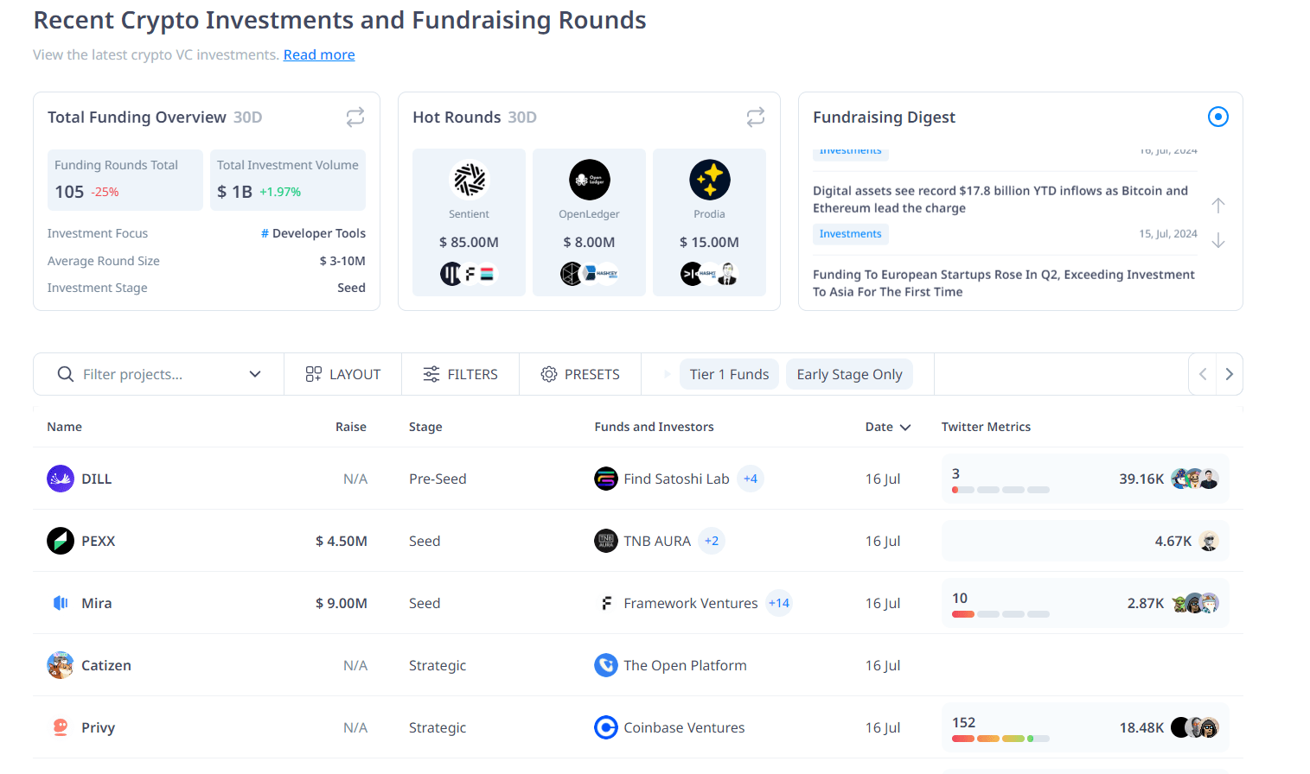Click the Privy Twitter score bar
Image resolution: width=1310 pixels, height=774 pixels.
click(1000, 739)
